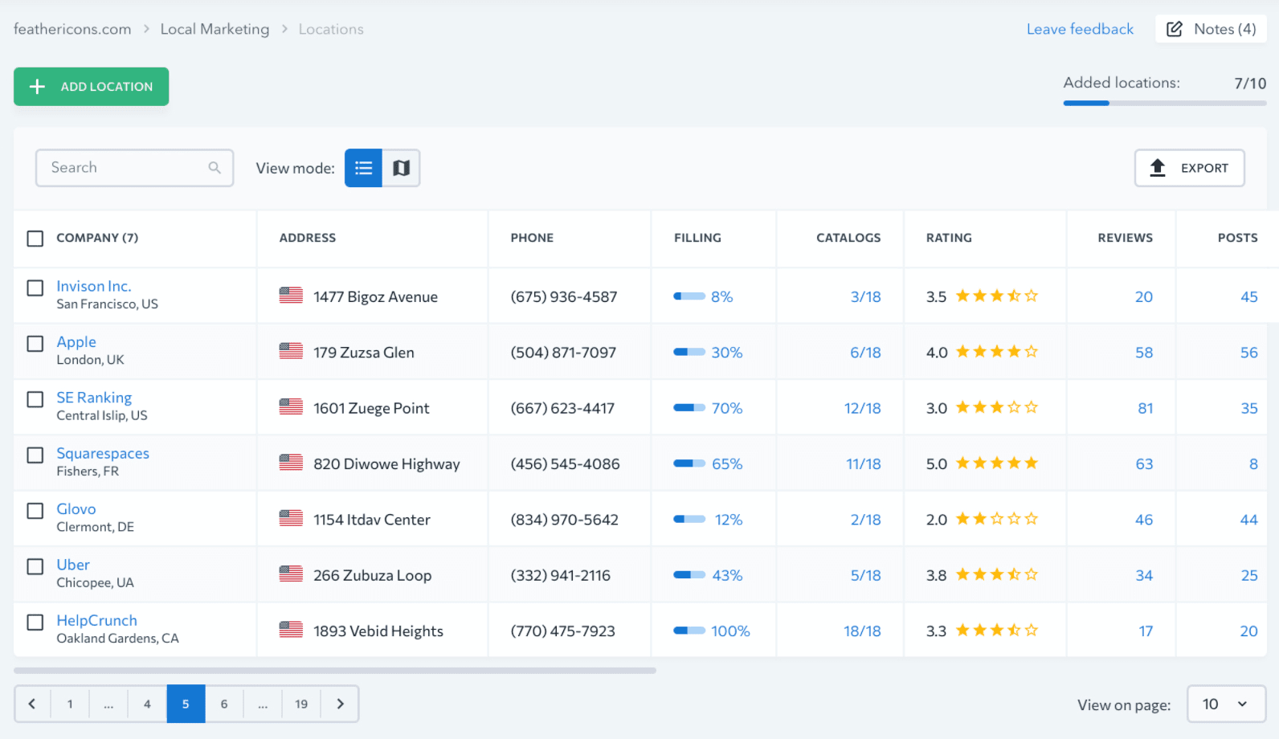Go to next page with right arrow

340,704
